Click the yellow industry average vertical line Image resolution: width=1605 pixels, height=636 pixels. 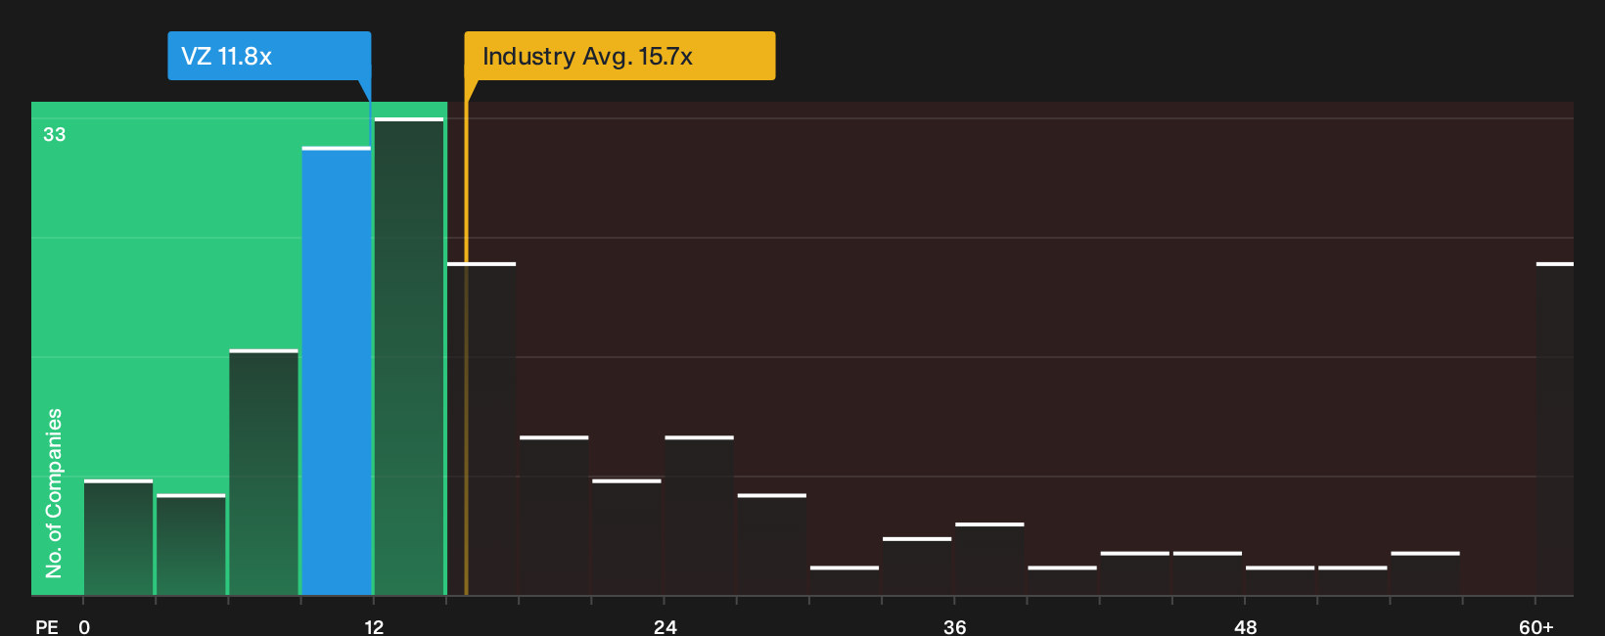pyautogui.click(x=466, y=347)
